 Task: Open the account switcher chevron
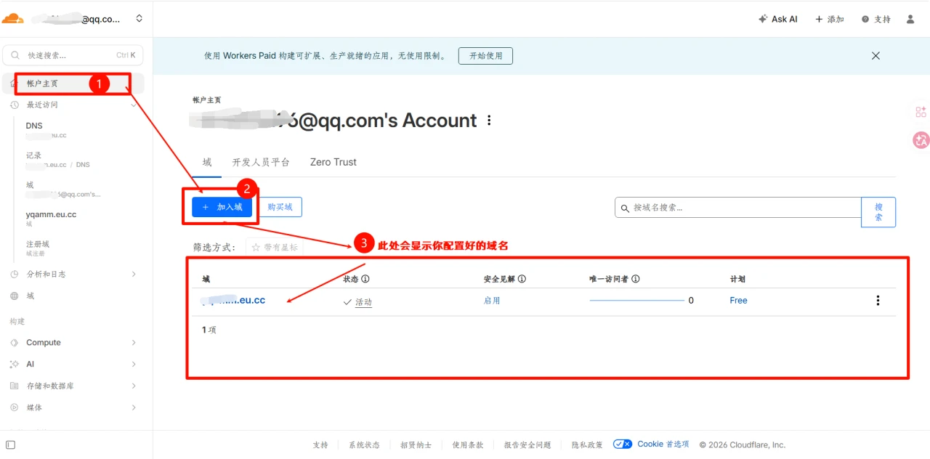point(139,19)
